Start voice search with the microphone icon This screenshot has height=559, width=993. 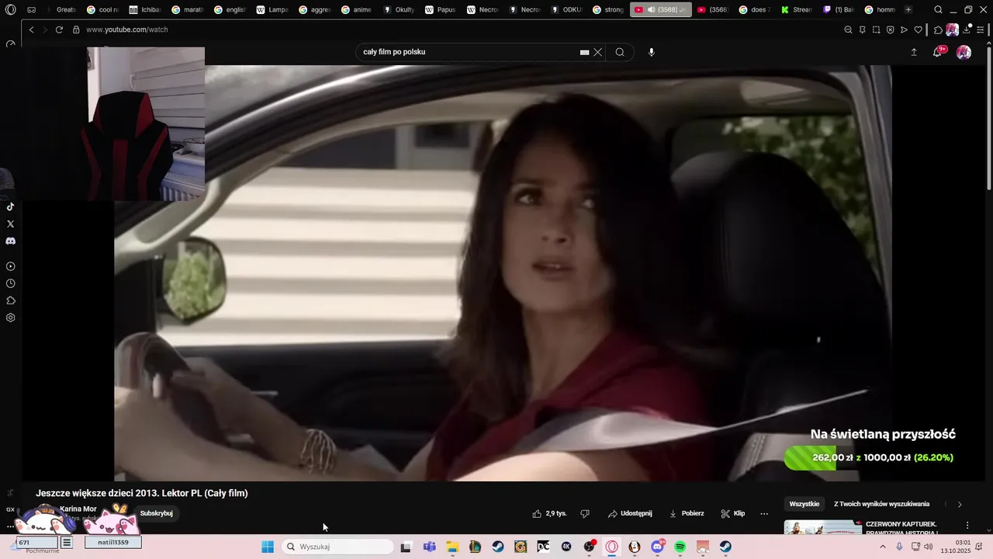tap(651, 52)
